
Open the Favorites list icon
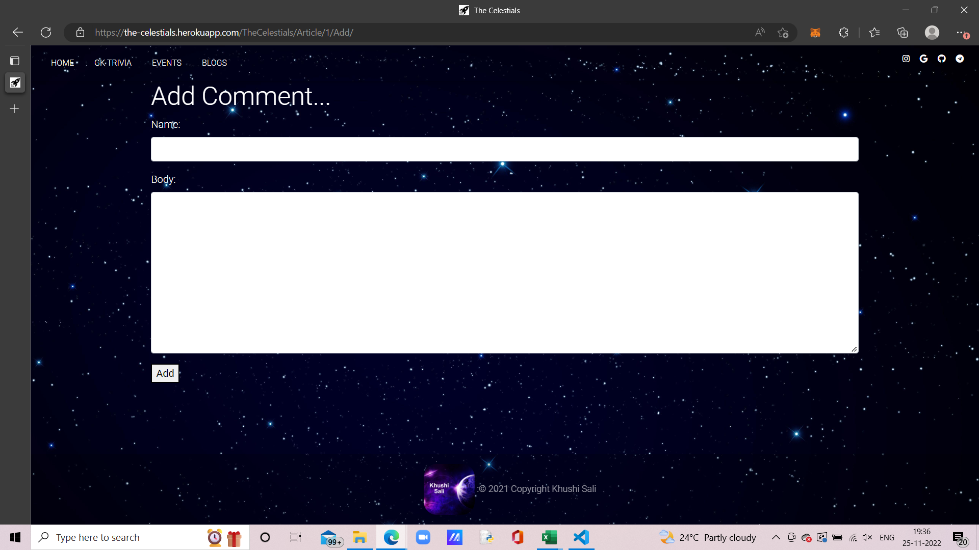[874, 33]
